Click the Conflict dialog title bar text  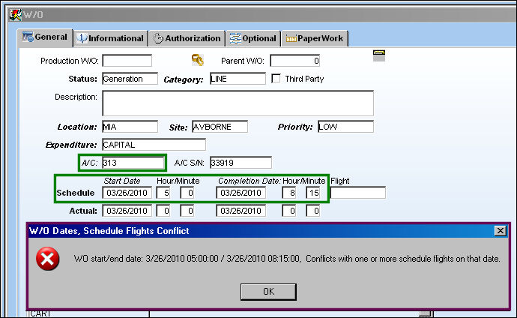click(x=109, y=230)
